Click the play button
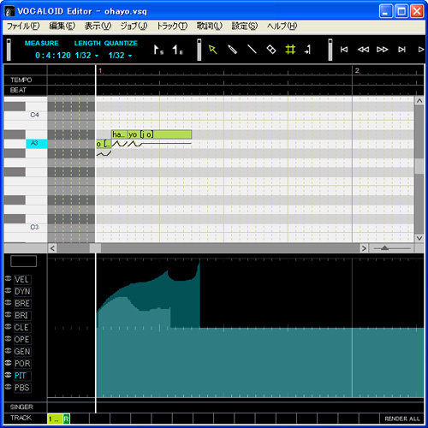428x428 pixels. (x=421, y=50)
